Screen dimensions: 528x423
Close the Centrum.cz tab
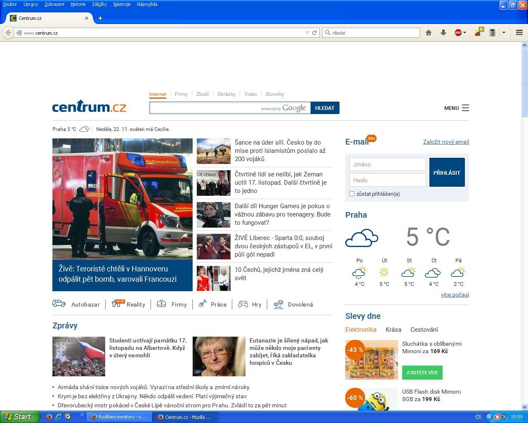tap(87, 18)
